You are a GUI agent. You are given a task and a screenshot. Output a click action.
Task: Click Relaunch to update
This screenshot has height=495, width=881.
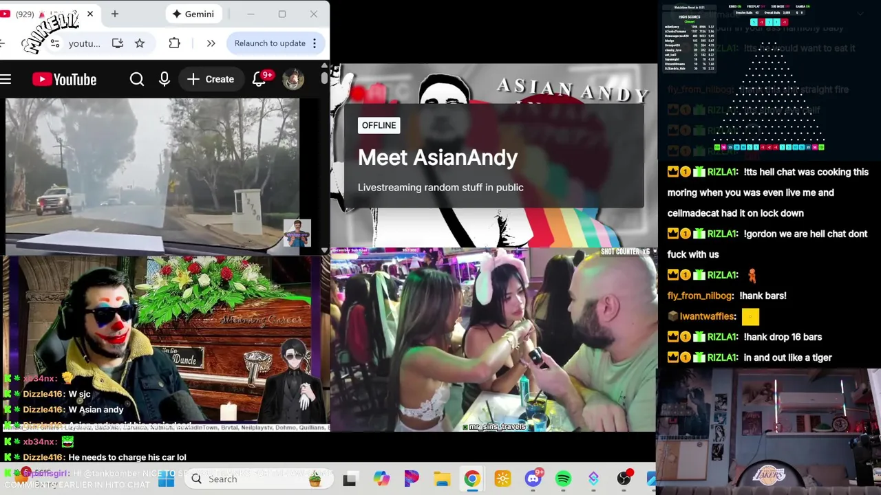[270, 43]
